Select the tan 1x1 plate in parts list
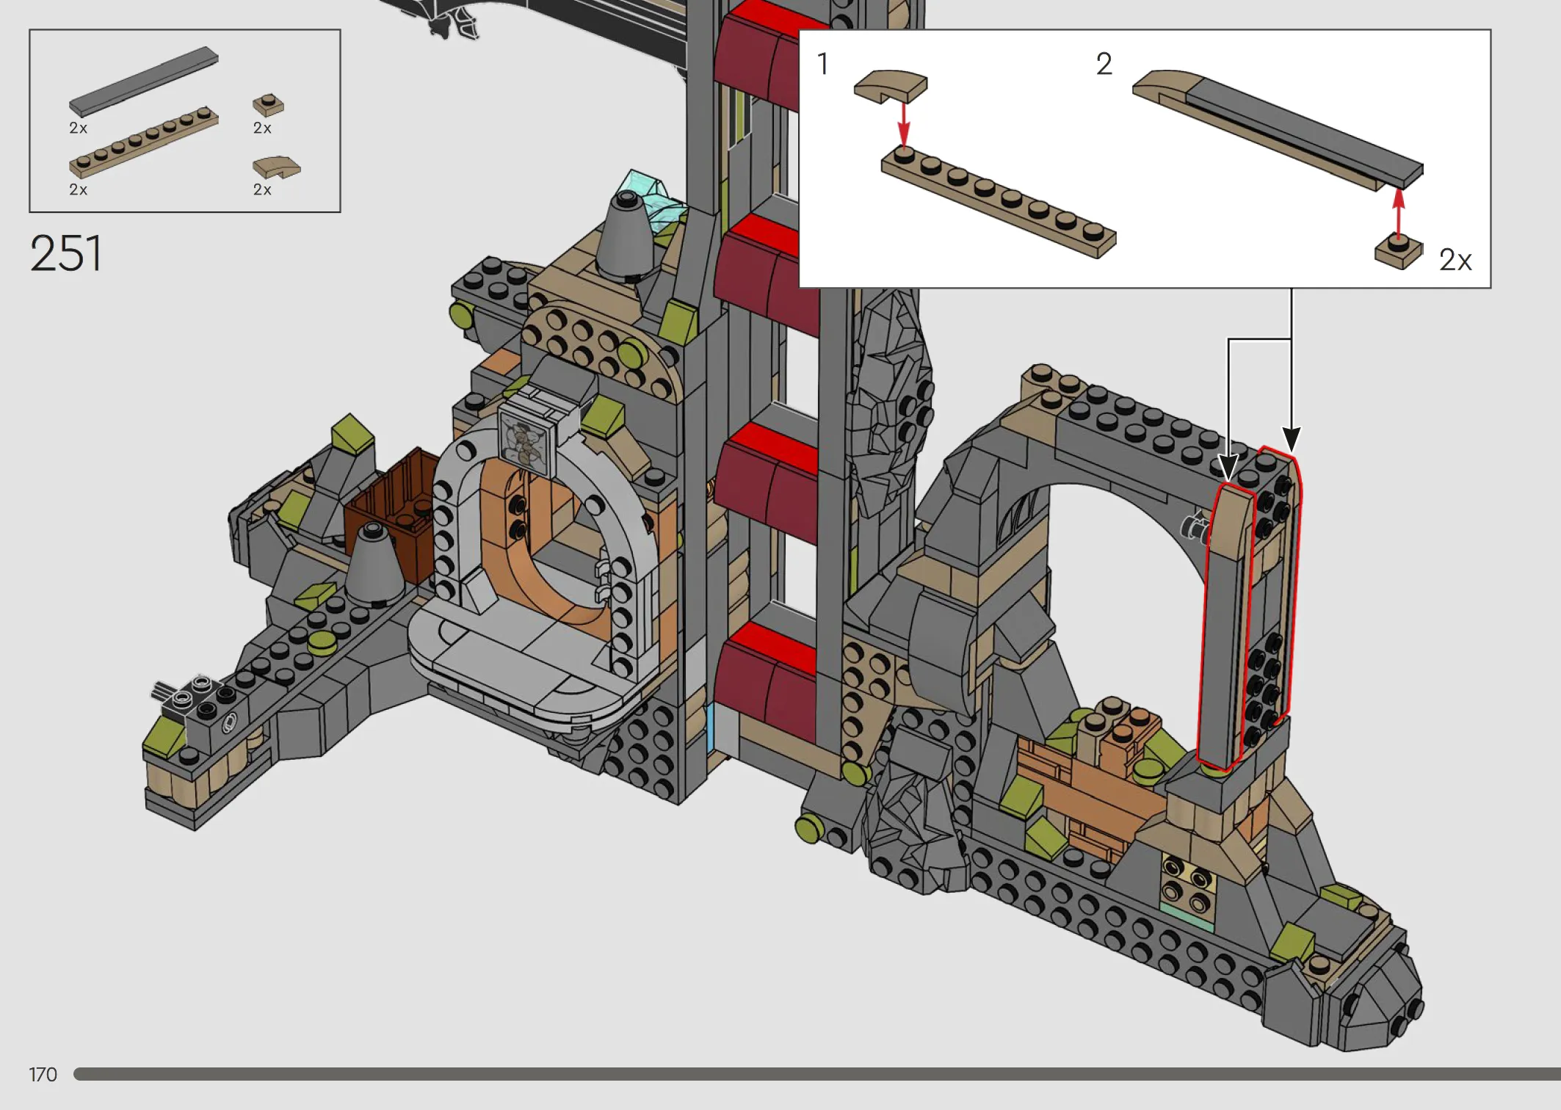 point(268,105)
